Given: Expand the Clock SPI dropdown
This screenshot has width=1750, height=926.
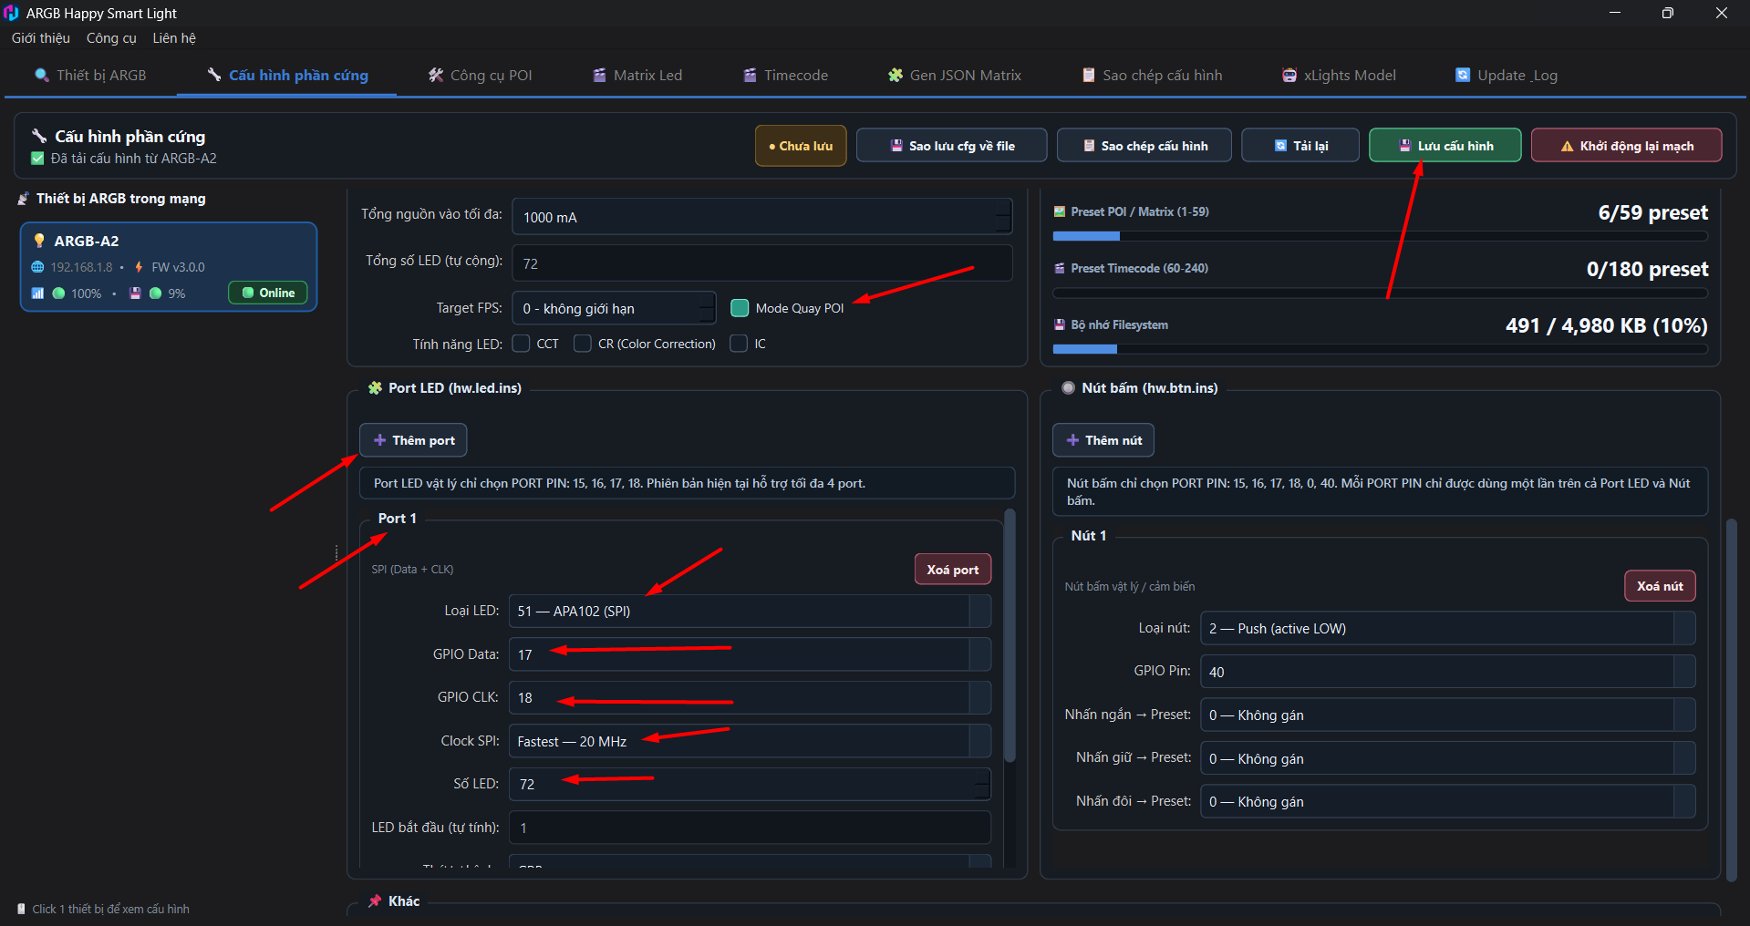Looking at the screenshot, I should 750,741.
